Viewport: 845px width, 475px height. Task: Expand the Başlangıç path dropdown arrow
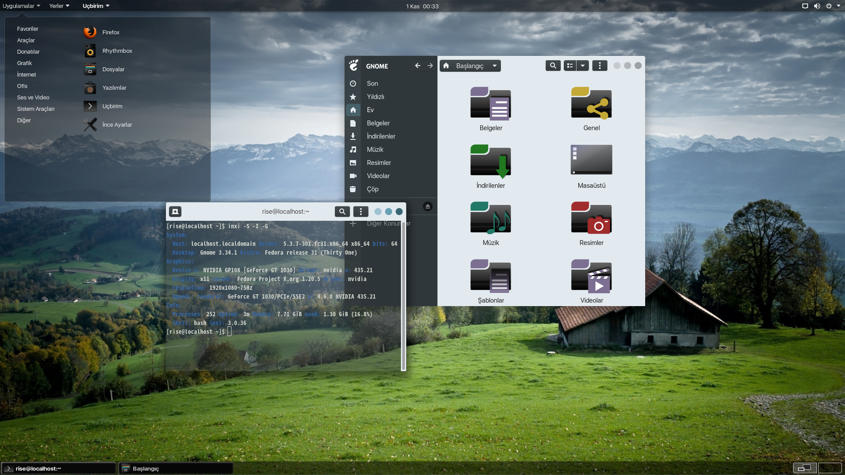(x=495, y=66)
